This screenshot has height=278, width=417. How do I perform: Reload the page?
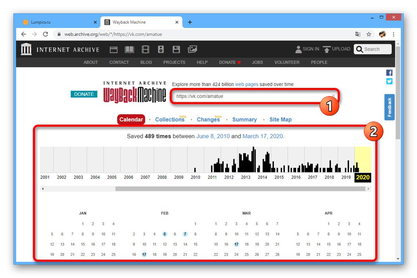point(45,34)
